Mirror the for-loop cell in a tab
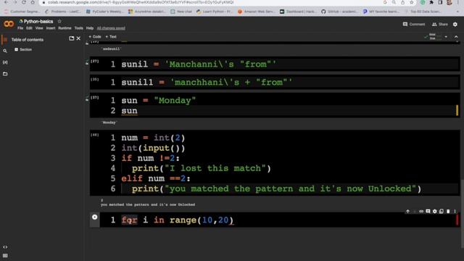The width and height of the screenshot is (464, 261). 442,211
